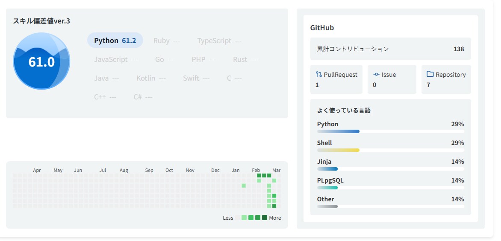Click the contribution total value 138
The width and height of the screenshot is (501, 241).
point(459,49)
